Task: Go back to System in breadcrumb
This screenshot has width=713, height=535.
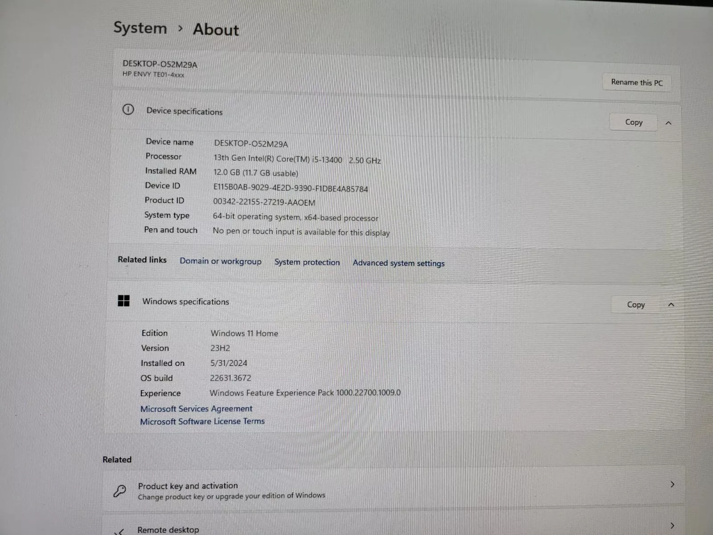Action: pos(140,28)
